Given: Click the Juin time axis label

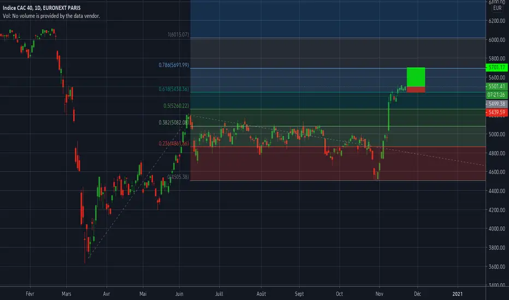Looking at the screenshot, I should (x=179, y=294).
